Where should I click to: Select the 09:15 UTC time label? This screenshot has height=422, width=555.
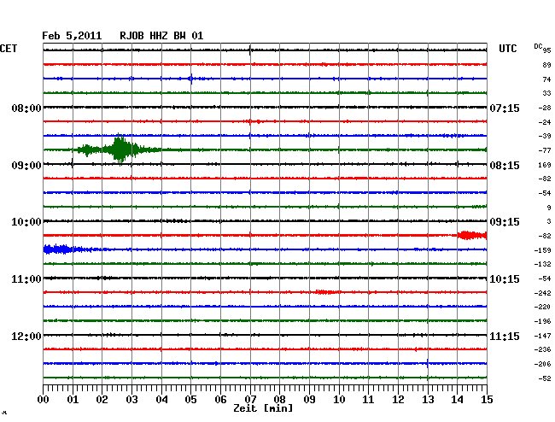point(505,222)
